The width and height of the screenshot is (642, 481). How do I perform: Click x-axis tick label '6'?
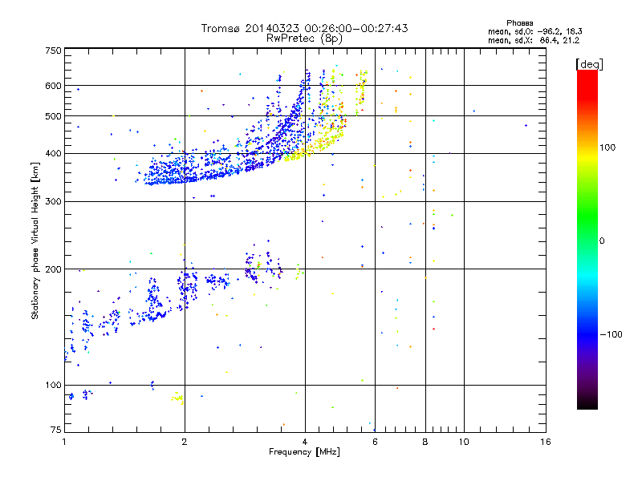[375, 442]
